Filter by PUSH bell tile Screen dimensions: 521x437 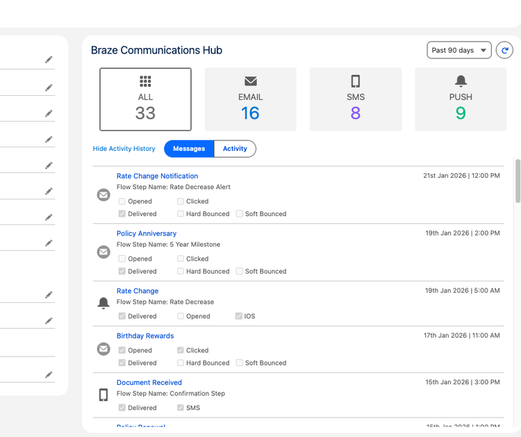(x=461, y=99)
